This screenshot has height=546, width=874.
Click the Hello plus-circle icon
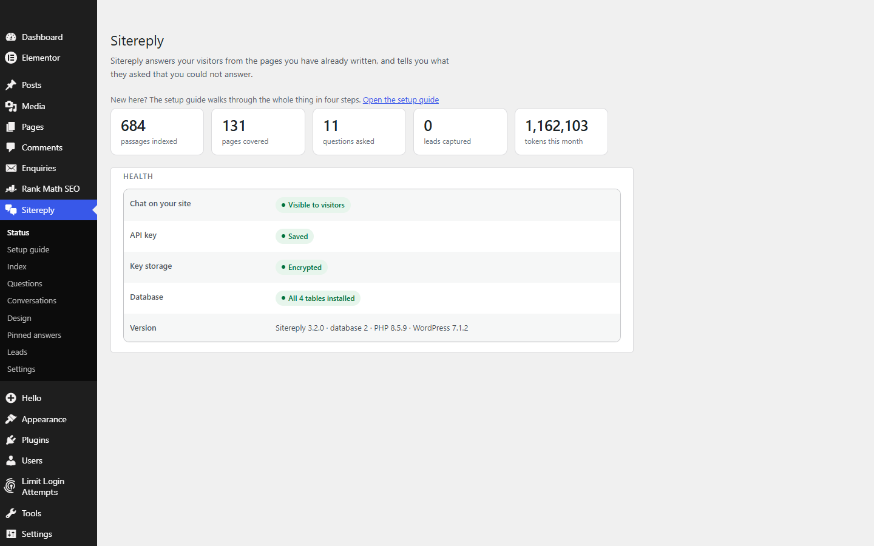point(11,398)
